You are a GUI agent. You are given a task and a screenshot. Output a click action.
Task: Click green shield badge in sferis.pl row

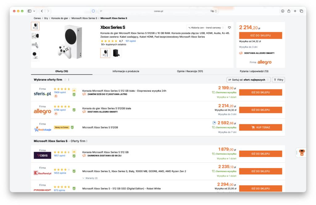pyautogui.click(x=74, y=94)
